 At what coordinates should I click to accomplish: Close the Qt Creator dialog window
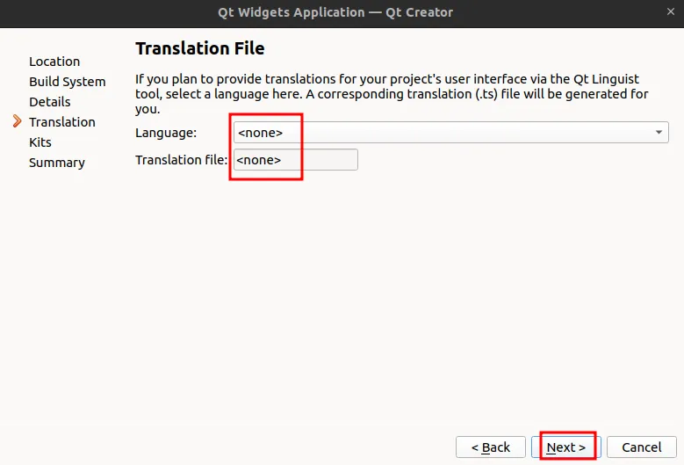(x=671, y=11)
